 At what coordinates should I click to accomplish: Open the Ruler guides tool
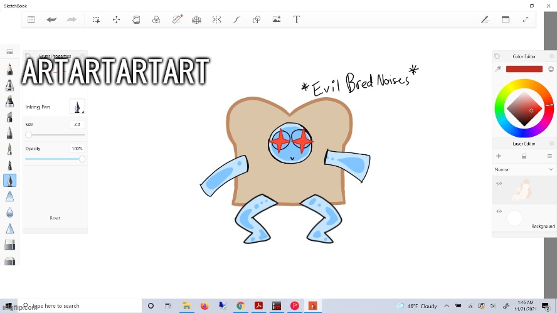[x=177, y=19]
